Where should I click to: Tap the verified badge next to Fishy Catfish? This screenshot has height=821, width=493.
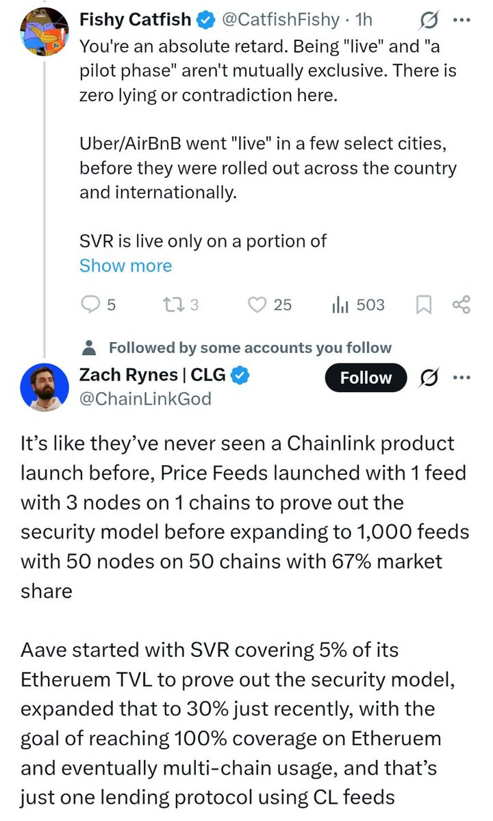point(205,20)
